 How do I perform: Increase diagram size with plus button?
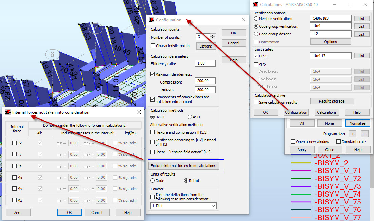pyautogui.click(x=353, y=134)
